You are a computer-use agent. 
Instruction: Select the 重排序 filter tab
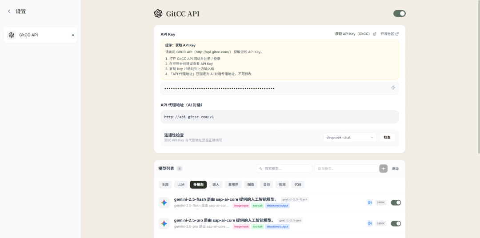pyautogui.click(x=233, y=184)
